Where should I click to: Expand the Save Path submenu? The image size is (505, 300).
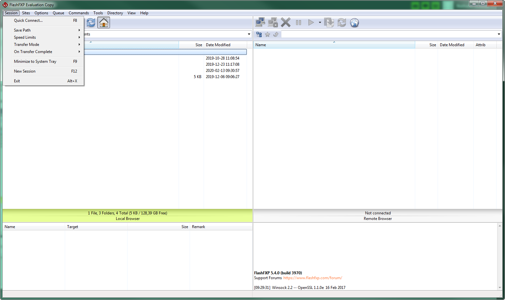tap(43, 30)
